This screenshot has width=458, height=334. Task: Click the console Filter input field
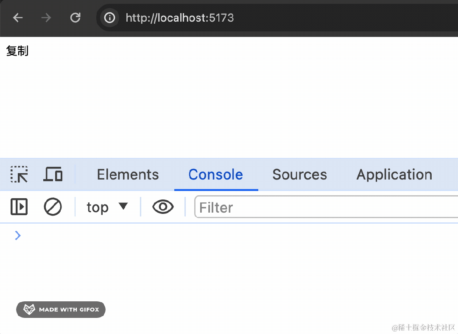pos(322,207)
